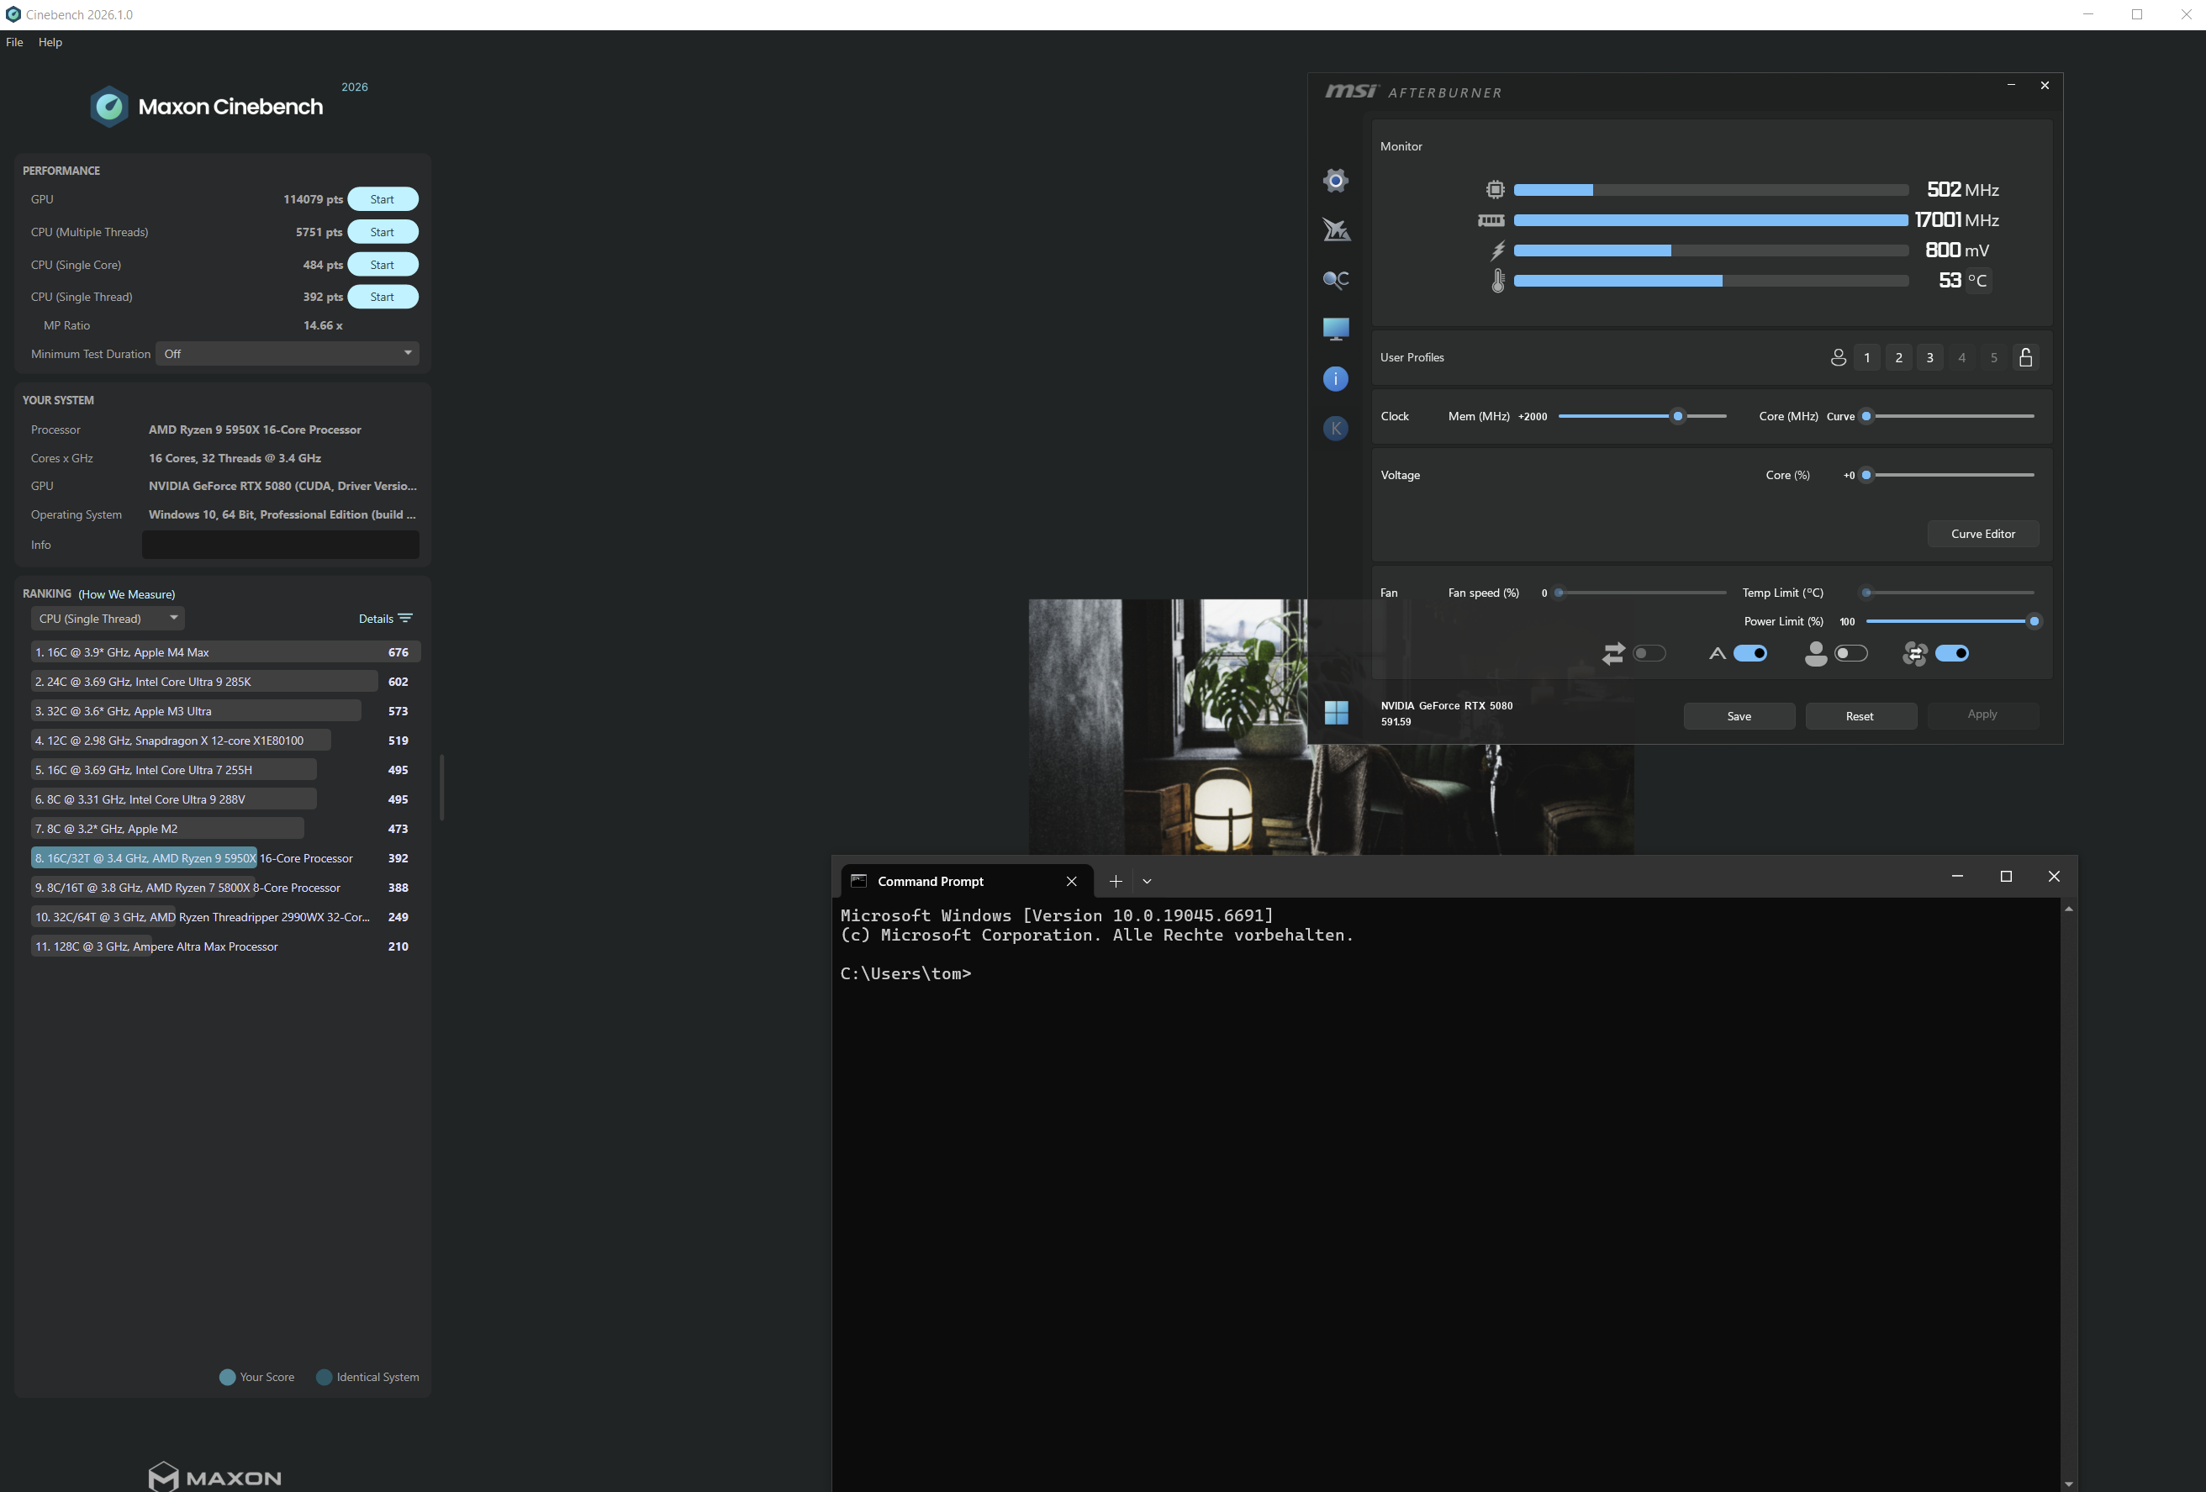This screenshot has width=2206, height=1492.
Task: Open the Minimum Test Duration dropdown
Action: click(x=287, y=354)
